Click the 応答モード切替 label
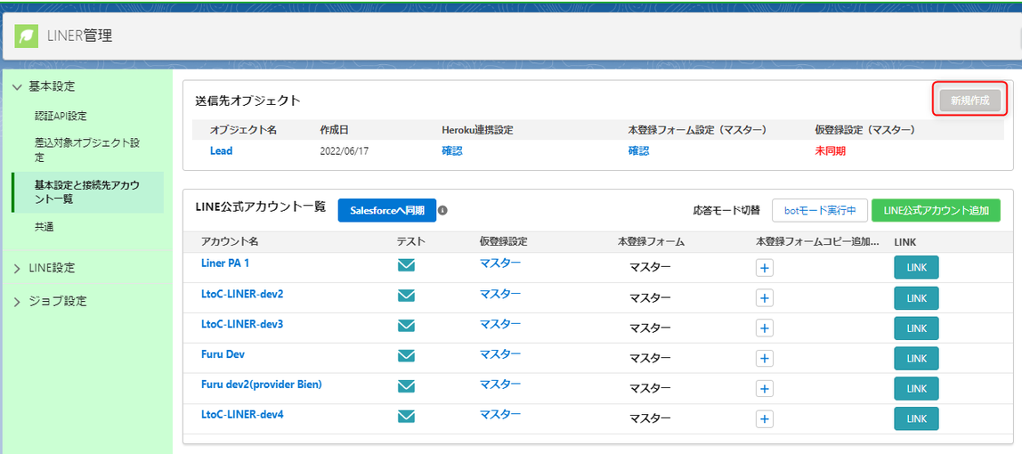This screenshot has width=1022, height=454. click(726, 210)
